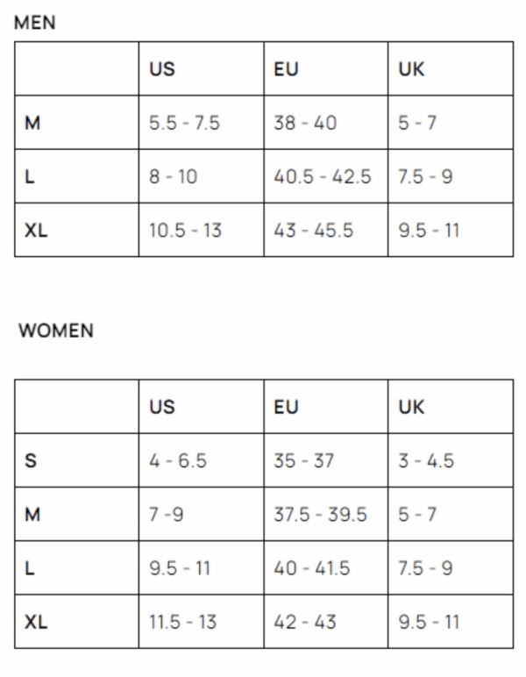Screen dimensions: 526x677
Task: Select the EU column header in men's table
Action: [x=286, y=70]
